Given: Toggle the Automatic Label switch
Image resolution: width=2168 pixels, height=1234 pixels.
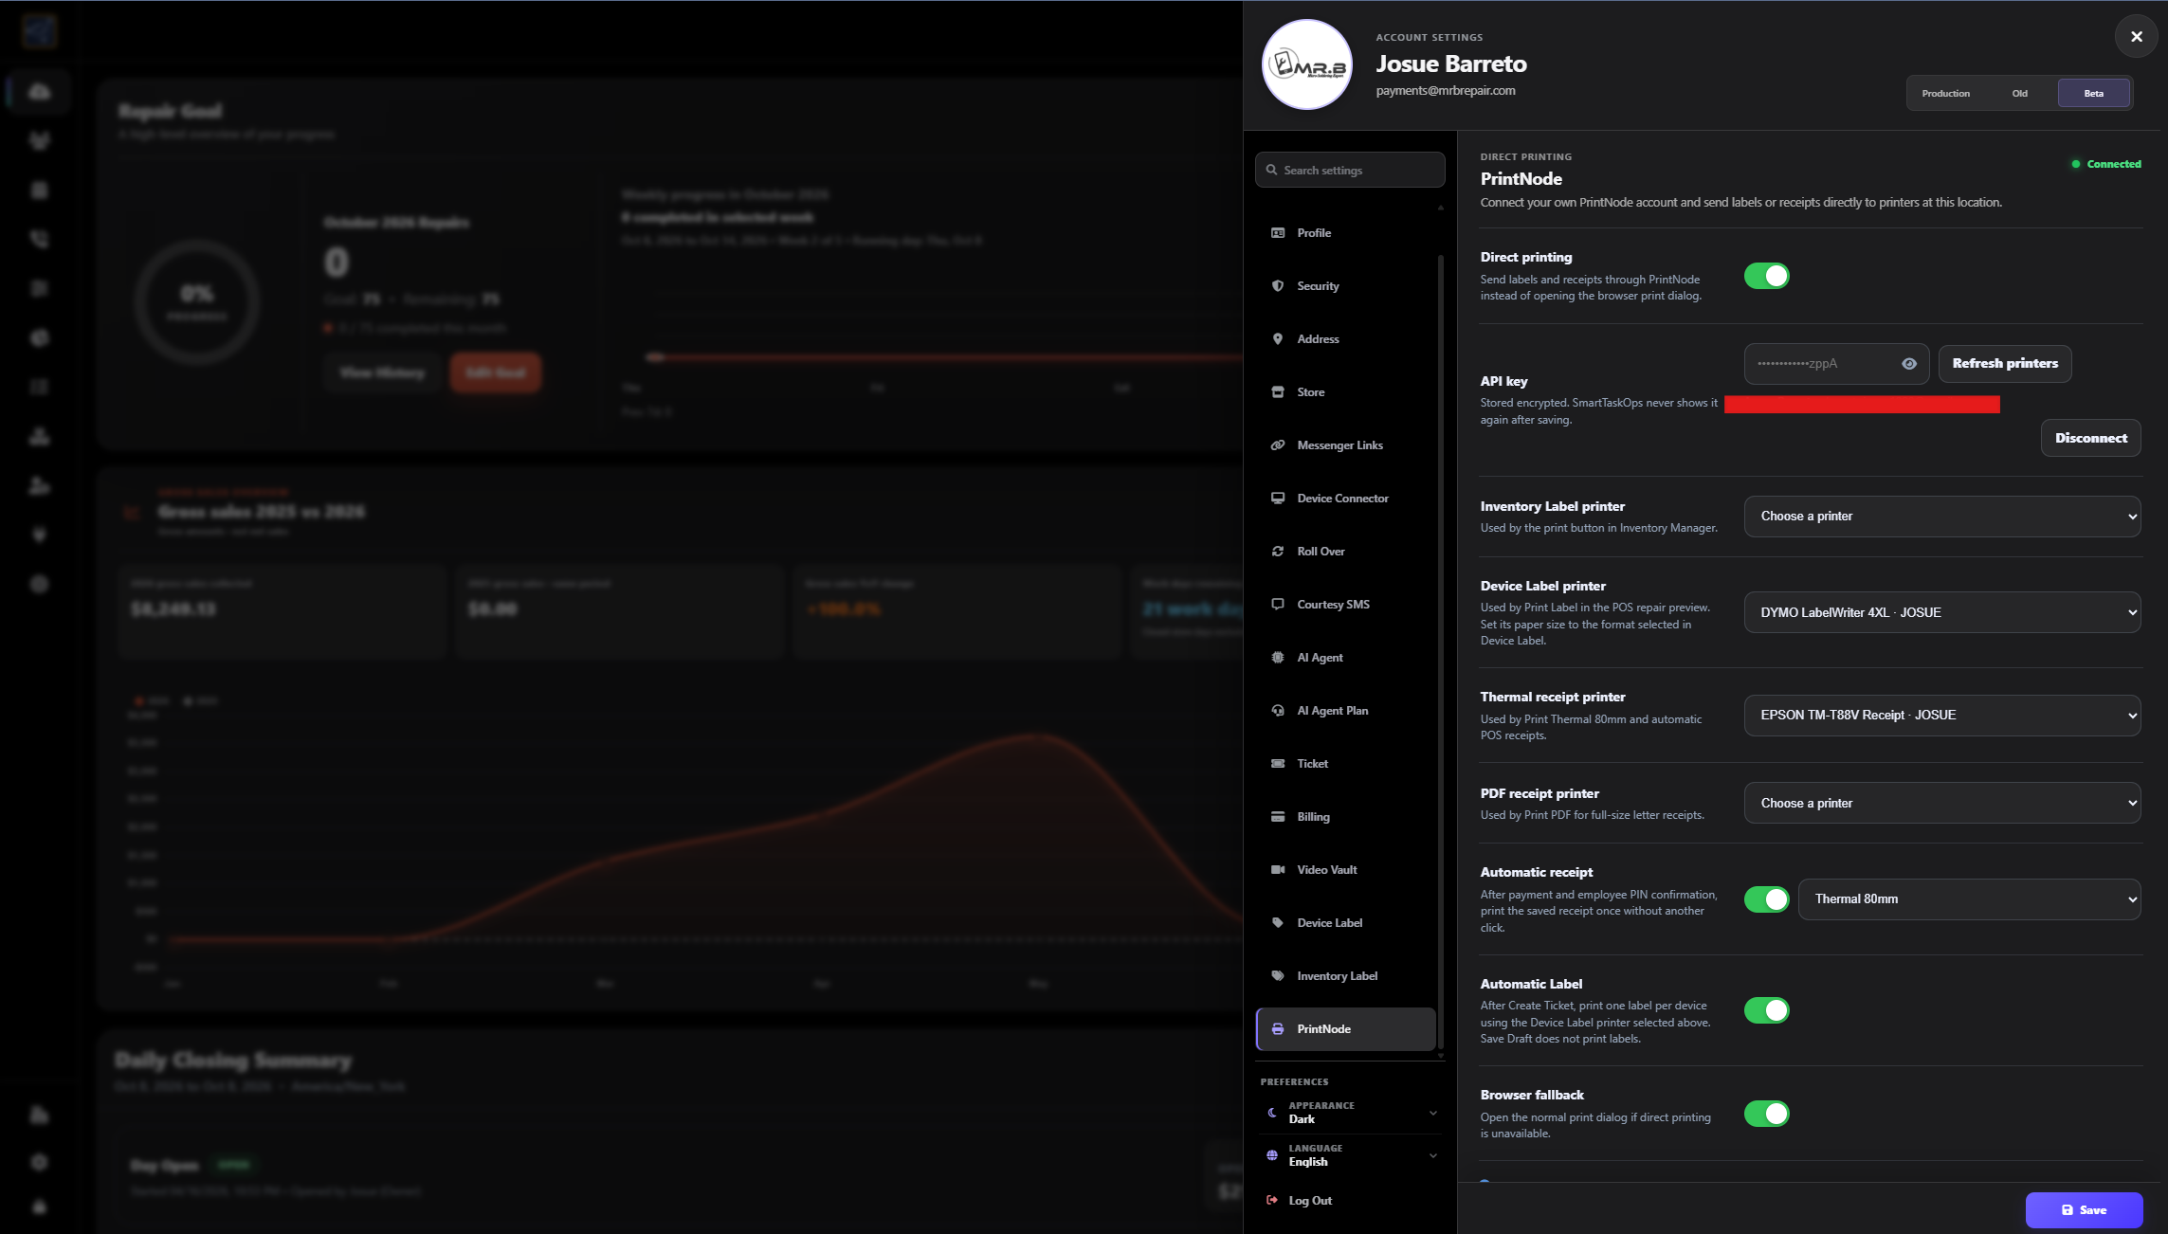Looking at the screenshot, I should coord(1767,1010).
